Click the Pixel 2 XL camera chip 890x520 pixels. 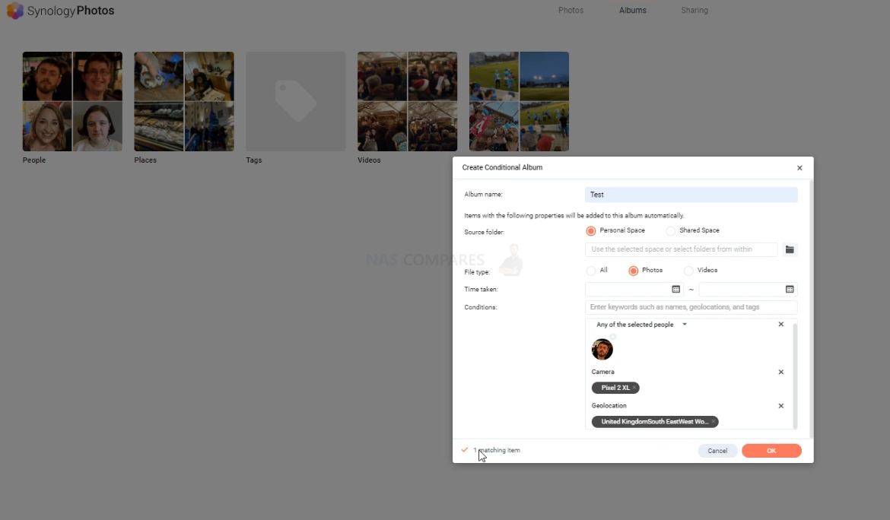615,388
